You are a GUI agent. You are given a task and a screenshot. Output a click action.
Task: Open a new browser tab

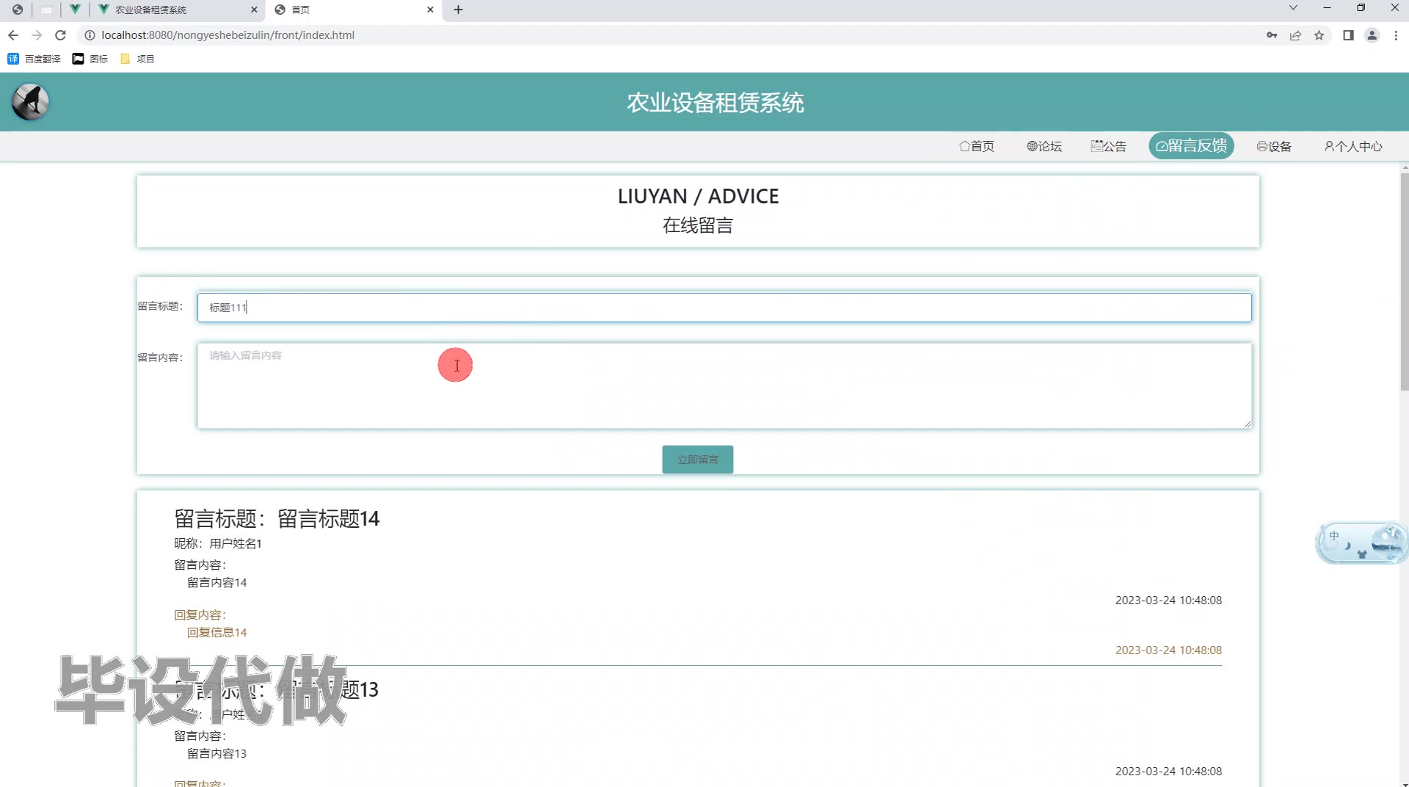tap(458, 10)
